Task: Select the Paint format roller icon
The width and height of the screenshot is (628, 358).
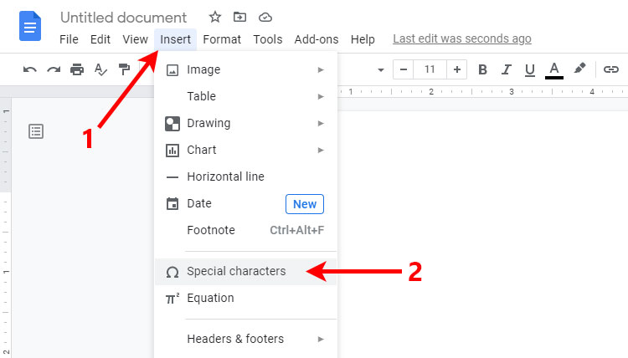Action: [124, 69]
